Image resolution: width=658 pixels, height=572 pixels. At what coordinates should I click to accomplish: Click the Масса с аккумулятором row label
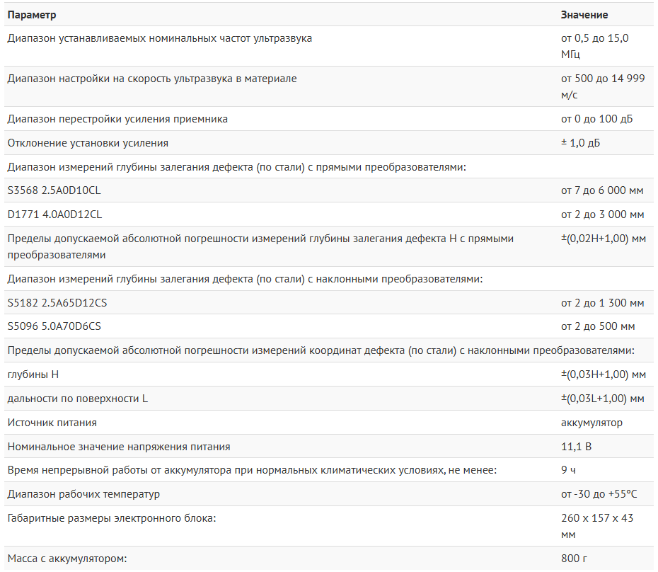[x=67, y=559]
